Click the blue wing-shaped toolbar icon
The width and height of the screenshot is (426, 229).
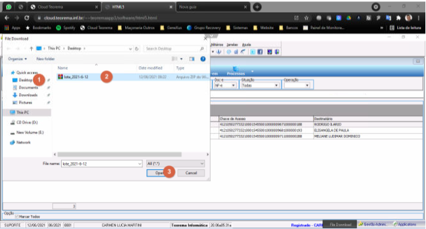[243, 52]
